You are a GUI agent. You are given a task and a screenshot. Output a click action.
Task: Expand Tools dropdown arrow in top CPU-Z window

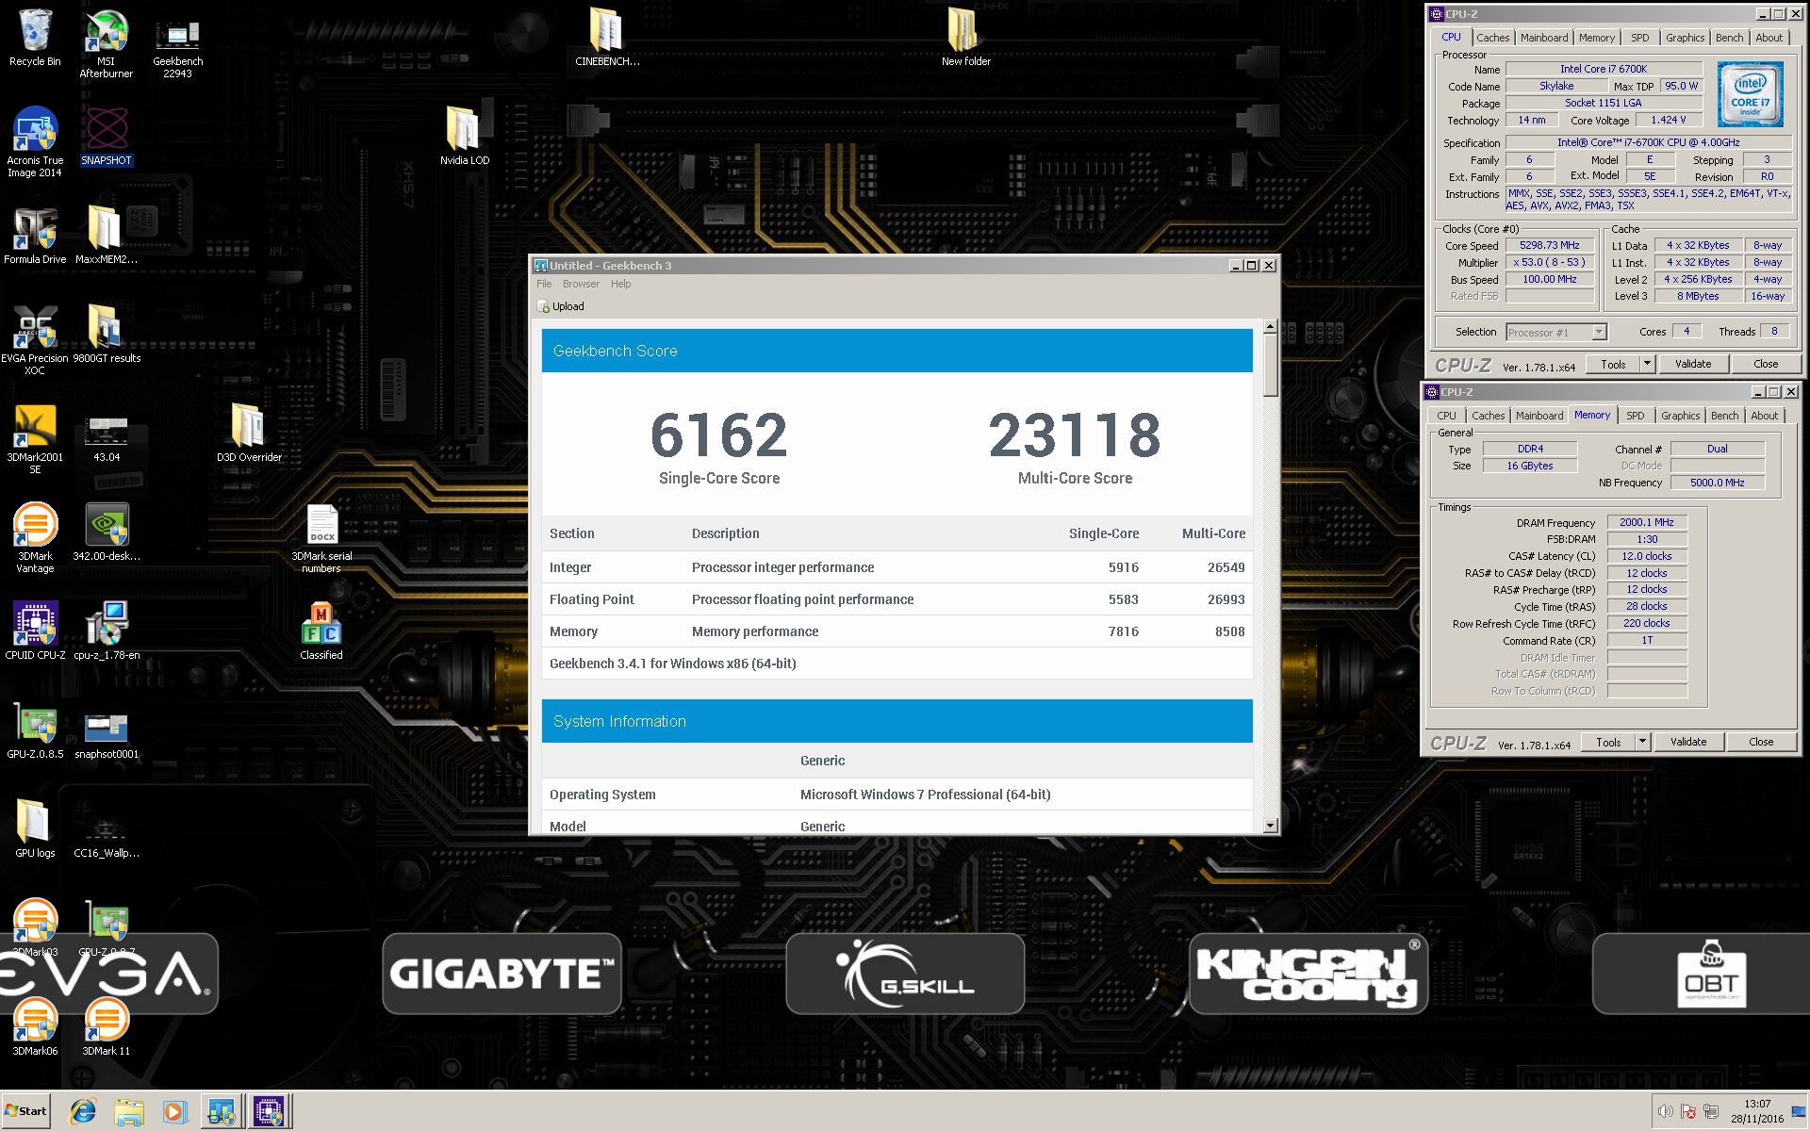(x=1647, y=364)
